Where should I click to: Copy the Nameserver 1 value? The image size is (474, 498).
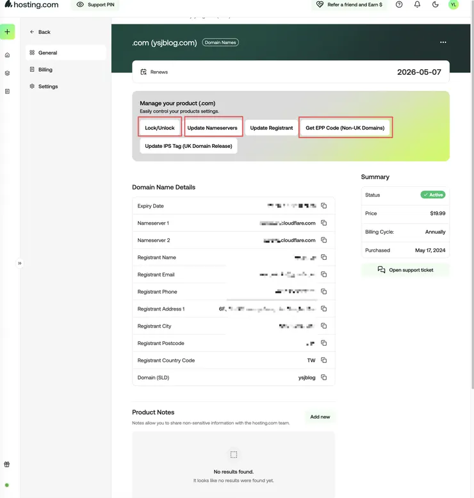click(323, 223)
